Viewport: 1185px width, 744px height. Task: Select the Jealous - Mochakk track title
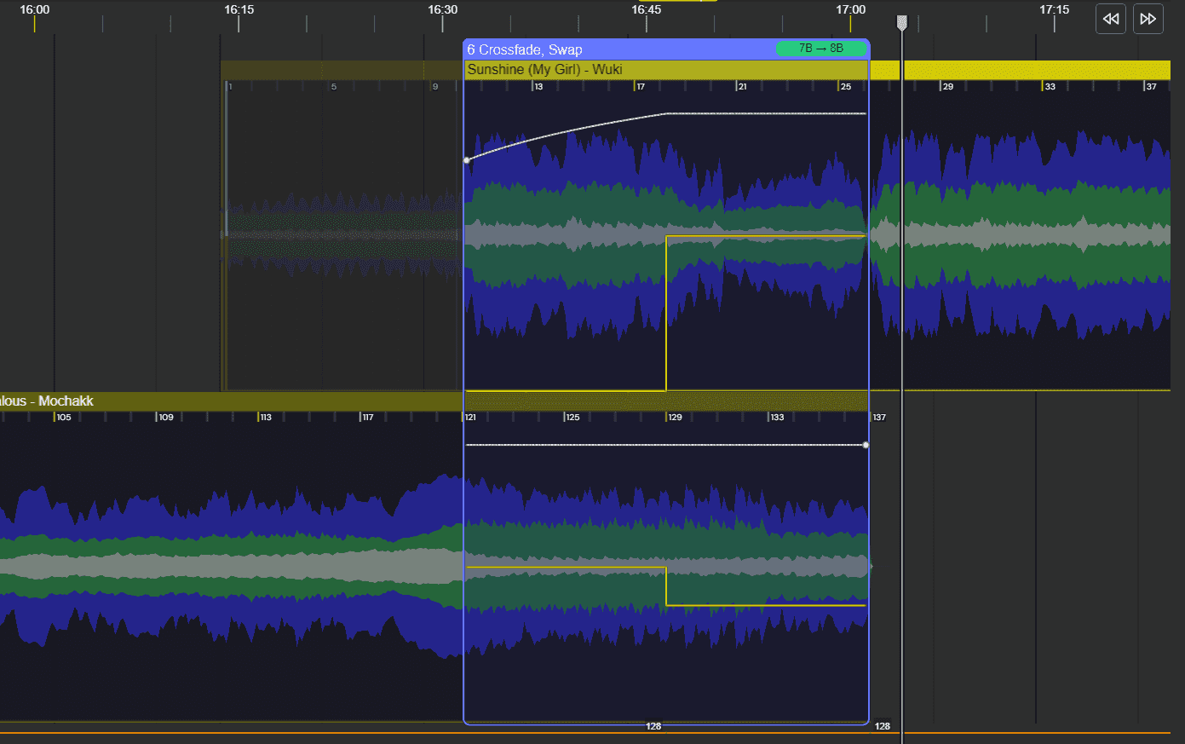[x=47, y=401]
